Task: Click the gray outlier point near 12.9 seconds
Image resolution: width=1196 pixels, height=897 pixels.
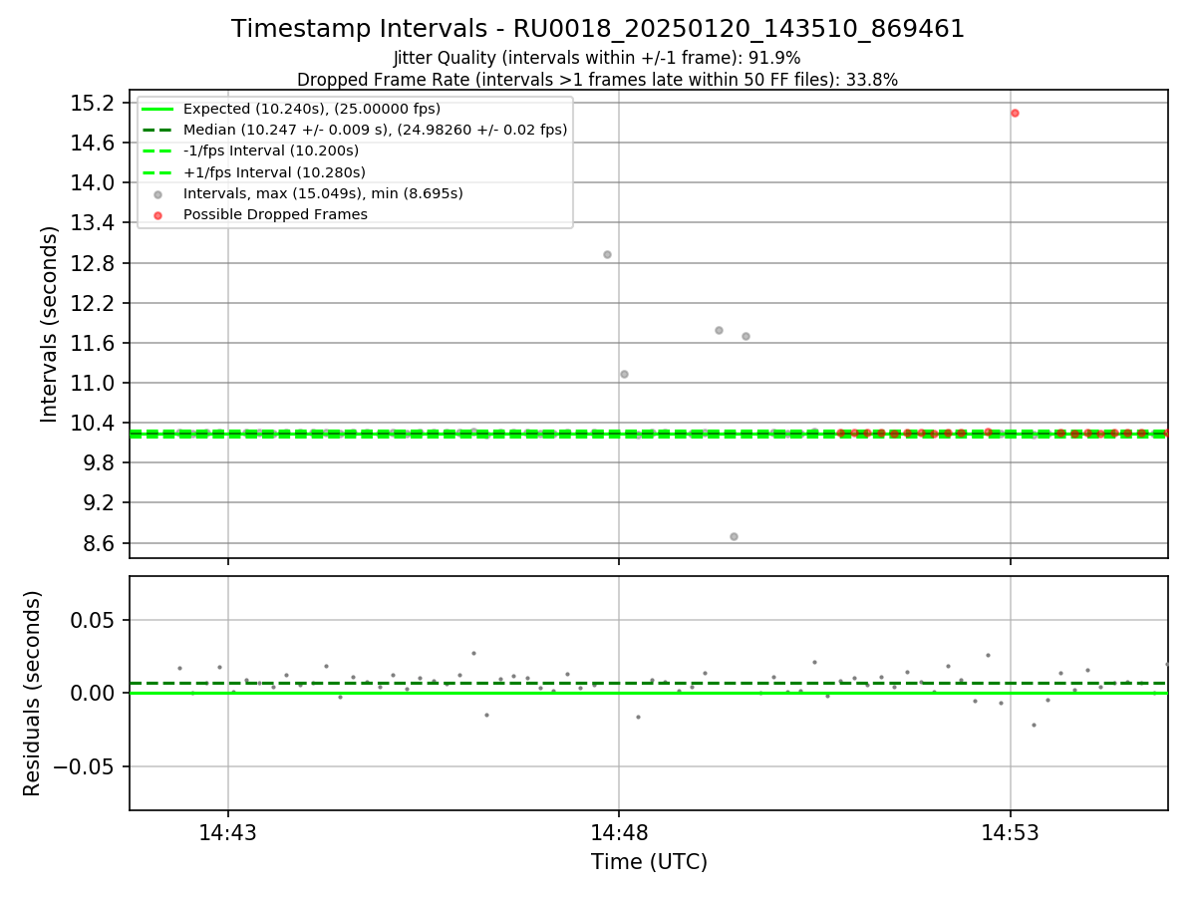Action: (607, 254)
